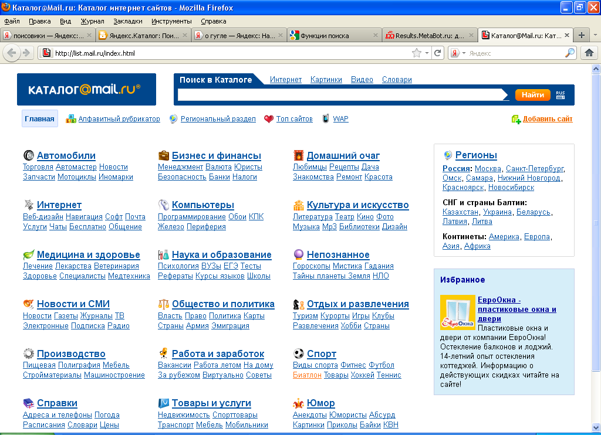Switch to the Results.MetaBot.ru tab

(429, 36)
